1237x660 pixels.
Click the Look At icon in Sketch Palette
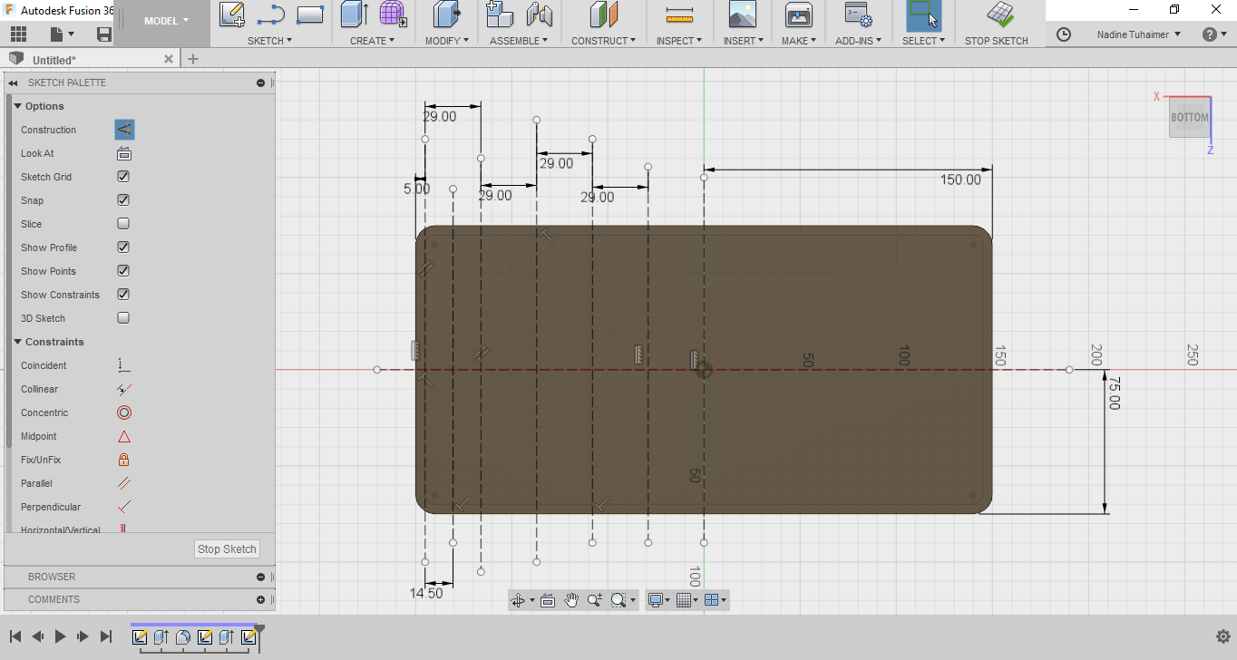coord(124,153)
